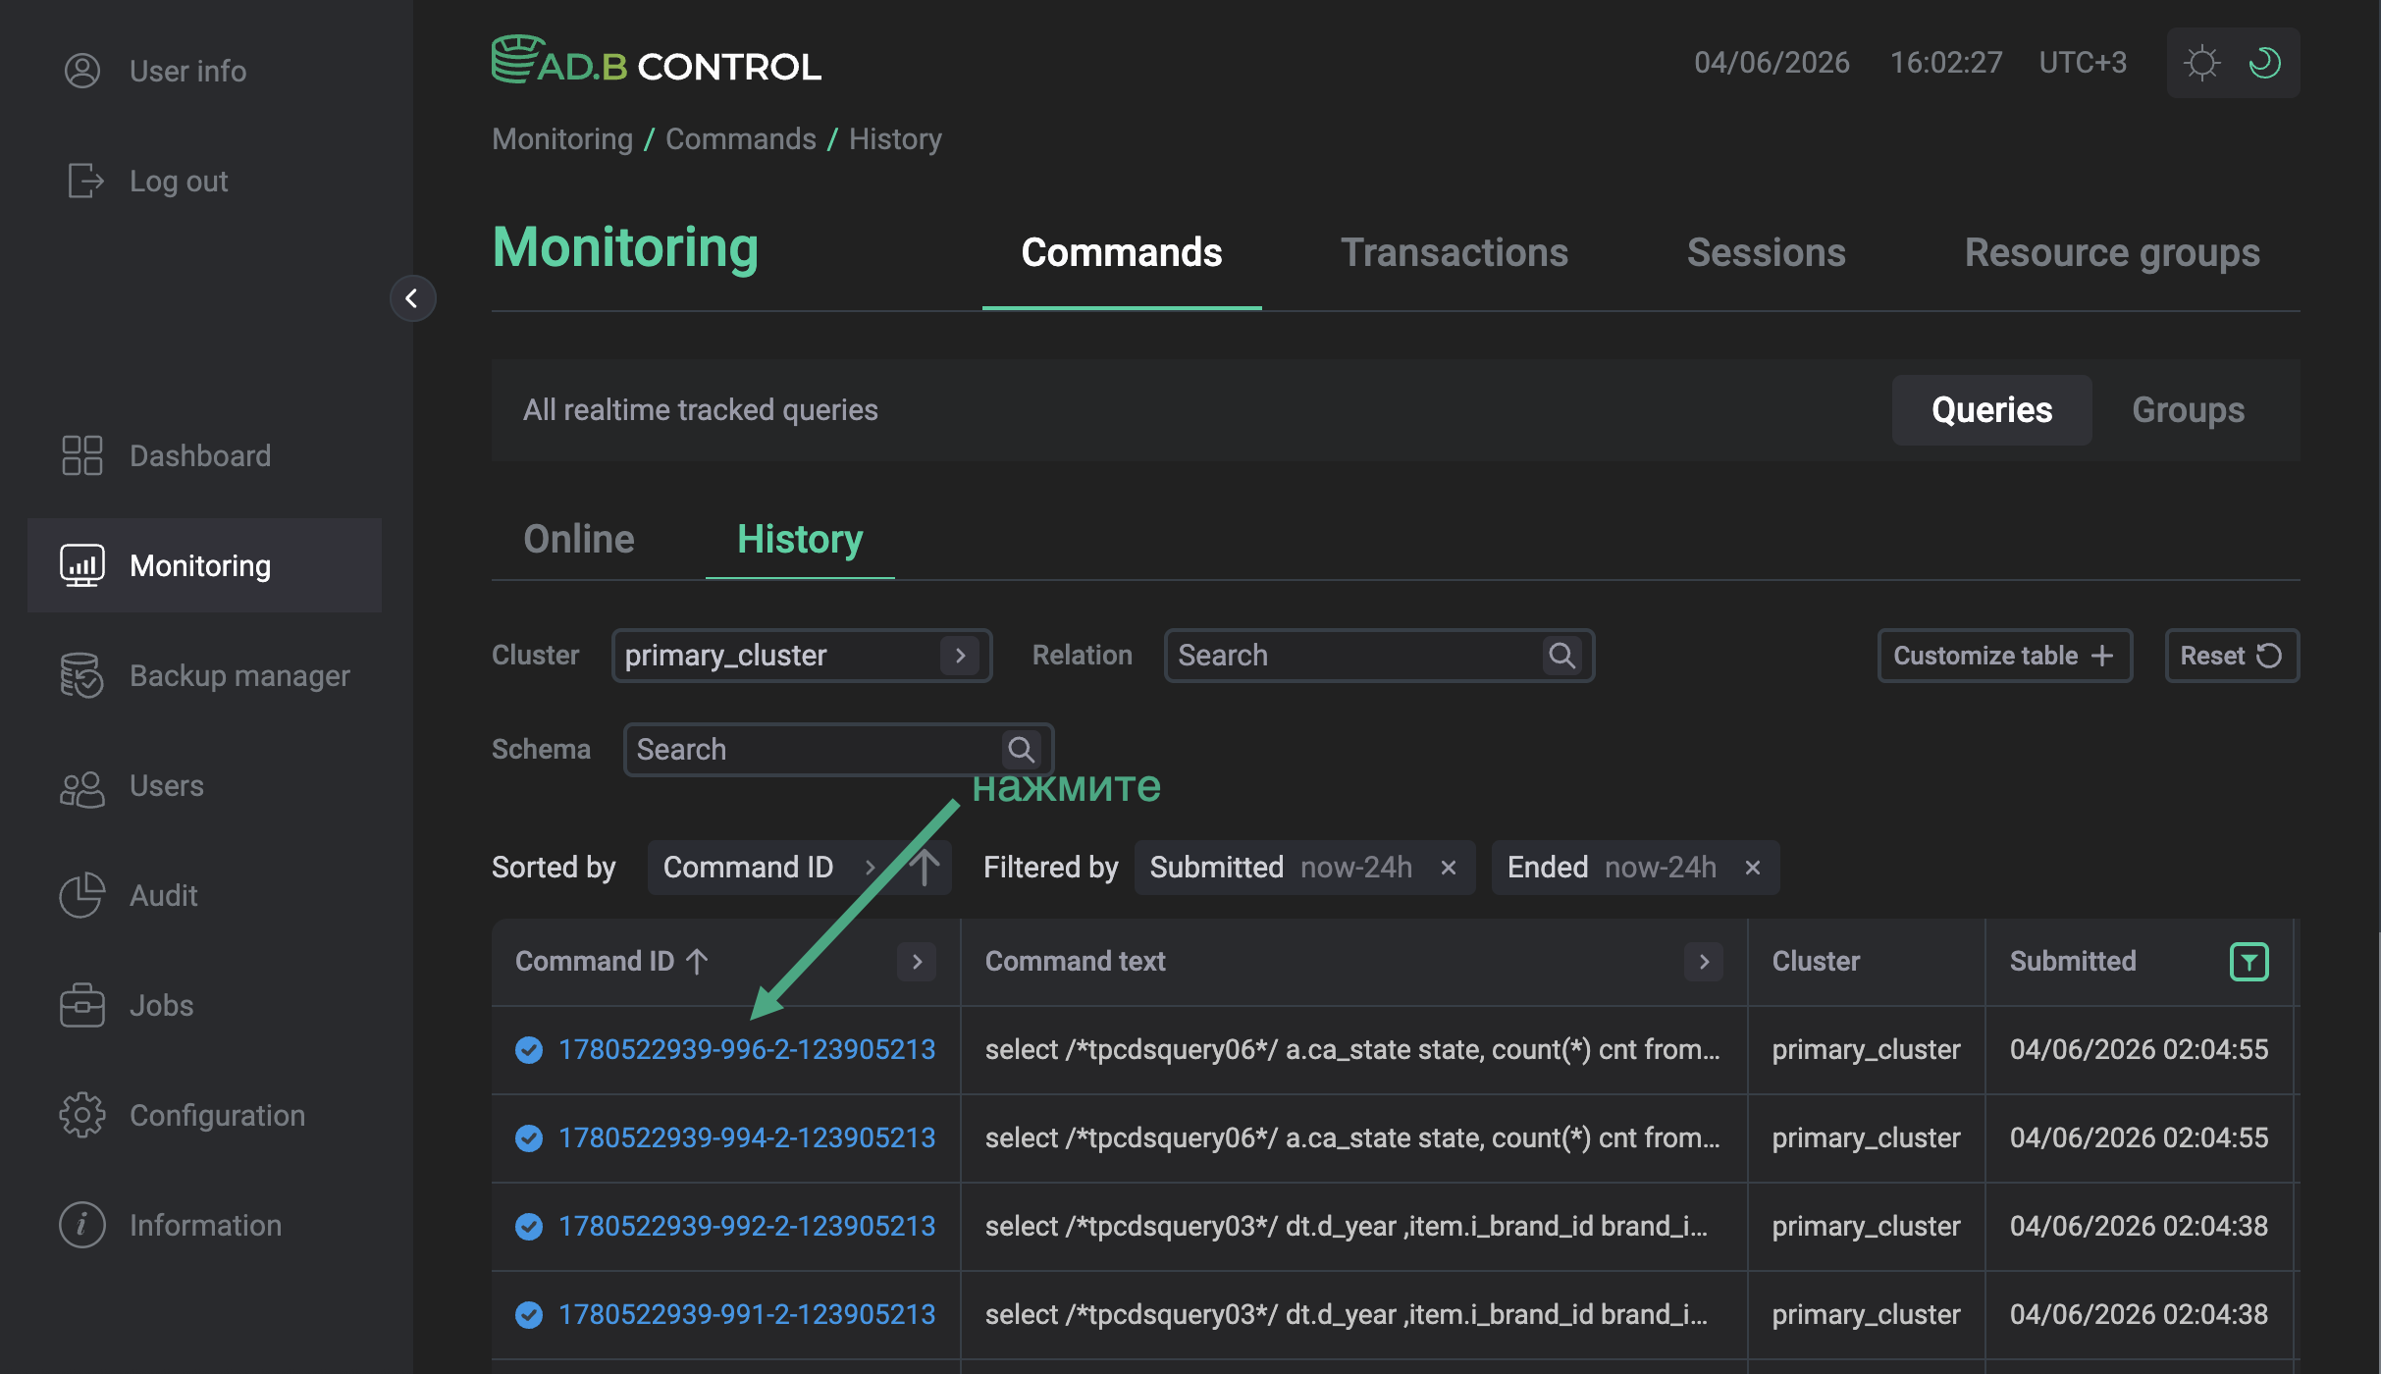Select the Monitoring chart icon
Screen dimensions: 2381x1374
point(82,565)
